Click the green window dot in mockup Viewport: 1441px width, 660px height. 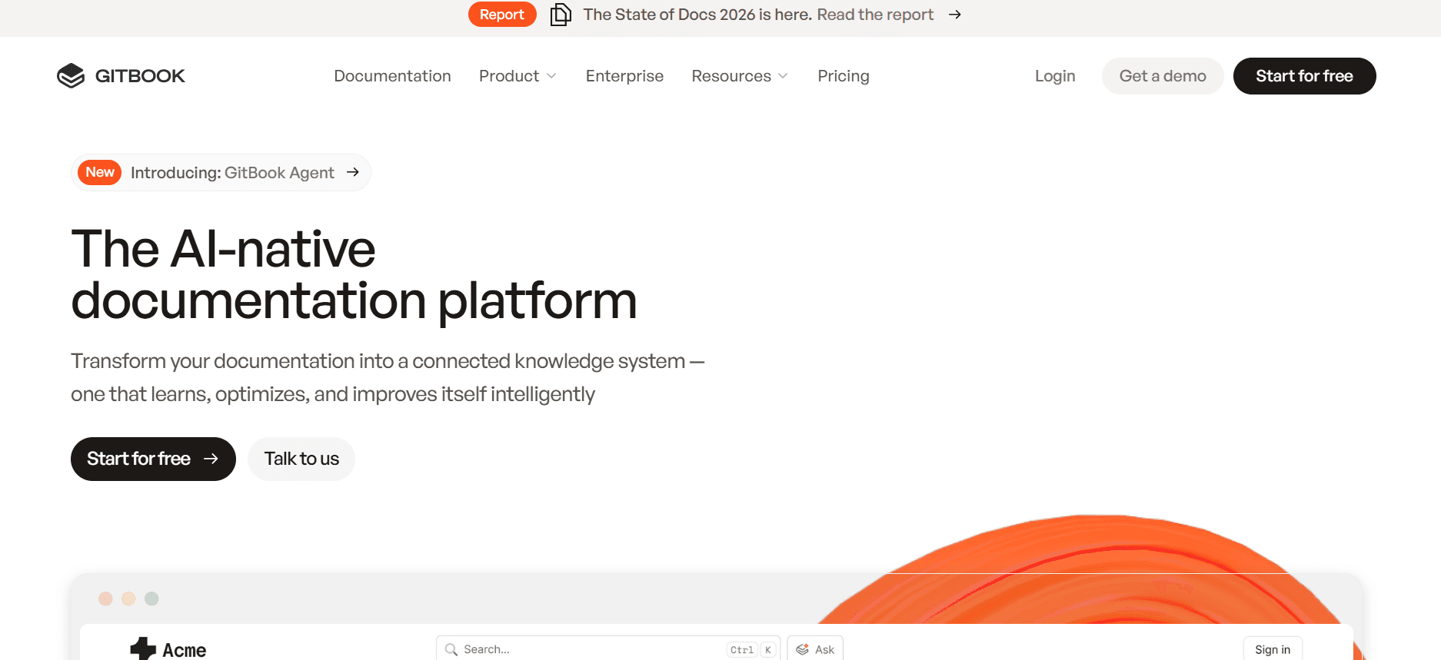151,599
